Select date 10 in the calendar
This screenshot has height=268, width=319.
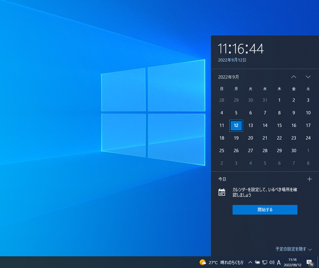[308, 113]
